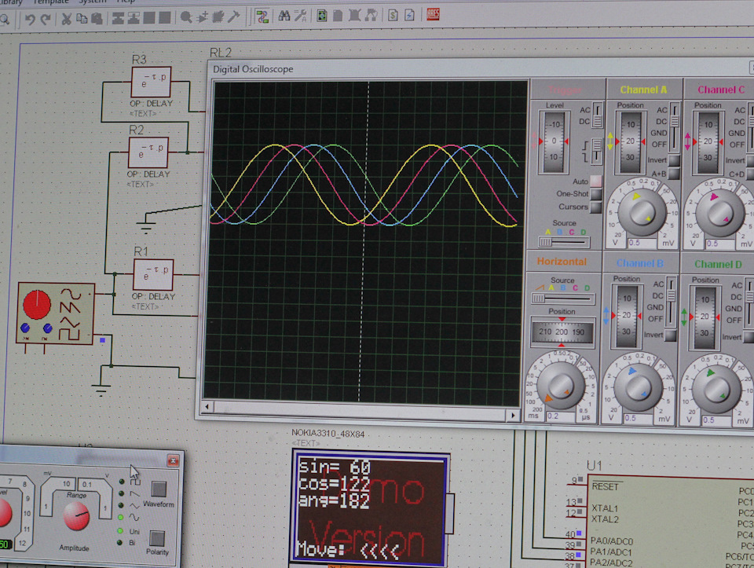Image resolution: width=754 pixels, height=568 pixels.
Task: Toggle Invert for Channel A
Action: pyautogui.click(x=673, y=160)
